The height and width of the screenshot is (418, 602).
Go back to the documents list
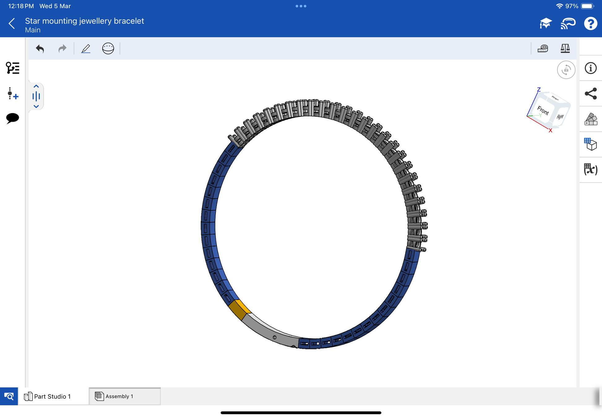[x=12, y=23]
